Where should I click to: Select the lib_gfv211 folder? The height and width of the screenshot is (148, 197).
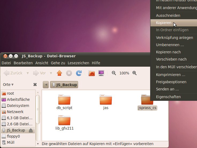pos(64,120)
